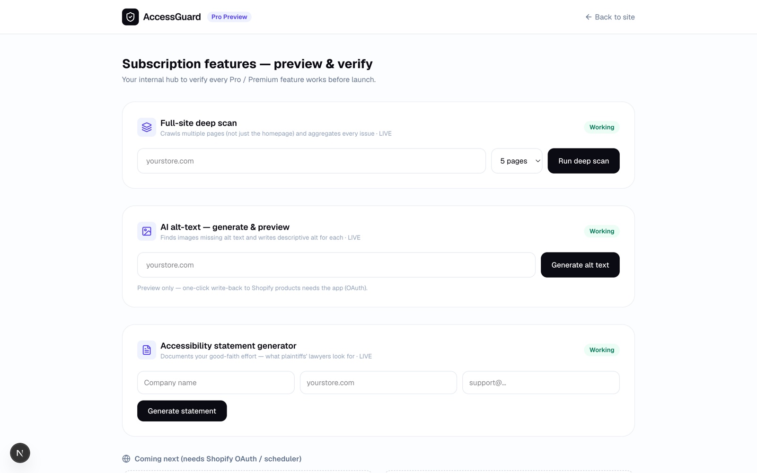This screenshot has width=757, height=473.
Task: Focus the statement generator yourstore.com field
Action: [x=378, y=383]
